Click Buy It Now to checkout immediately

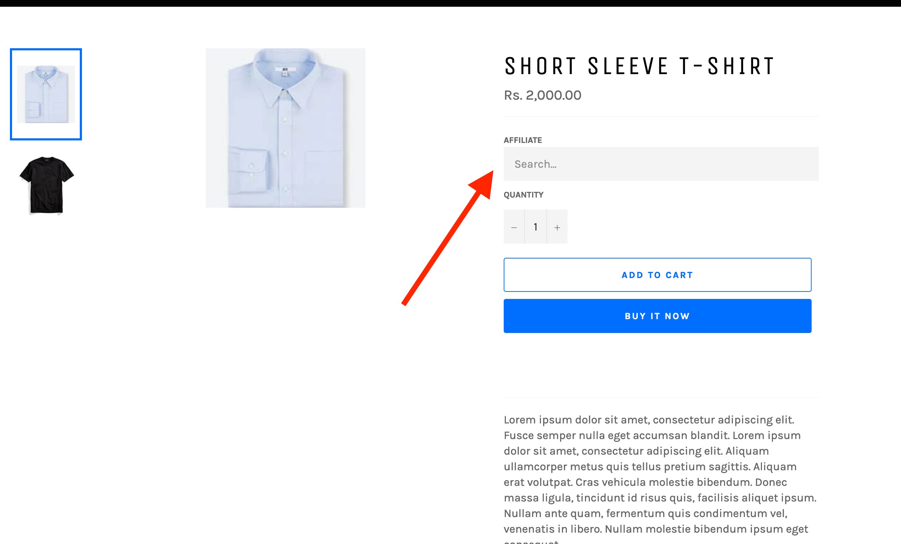click(x=657, y=316)
